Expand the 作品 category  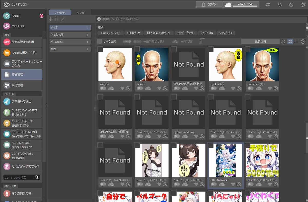point(70,49)
